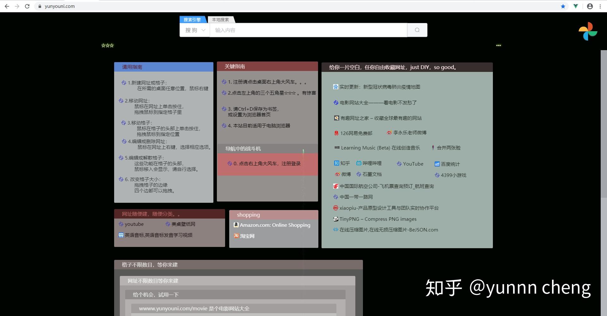This screenshot has width=607, height=316.
Task: Open 在线压缩图片 BeJSON.com link
Action: coord(386,230)
